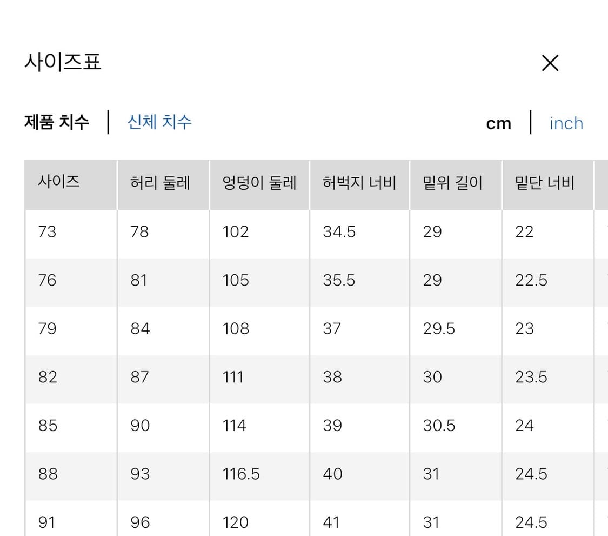Open the 신체 치수 body size view

(x=159, y=122)
